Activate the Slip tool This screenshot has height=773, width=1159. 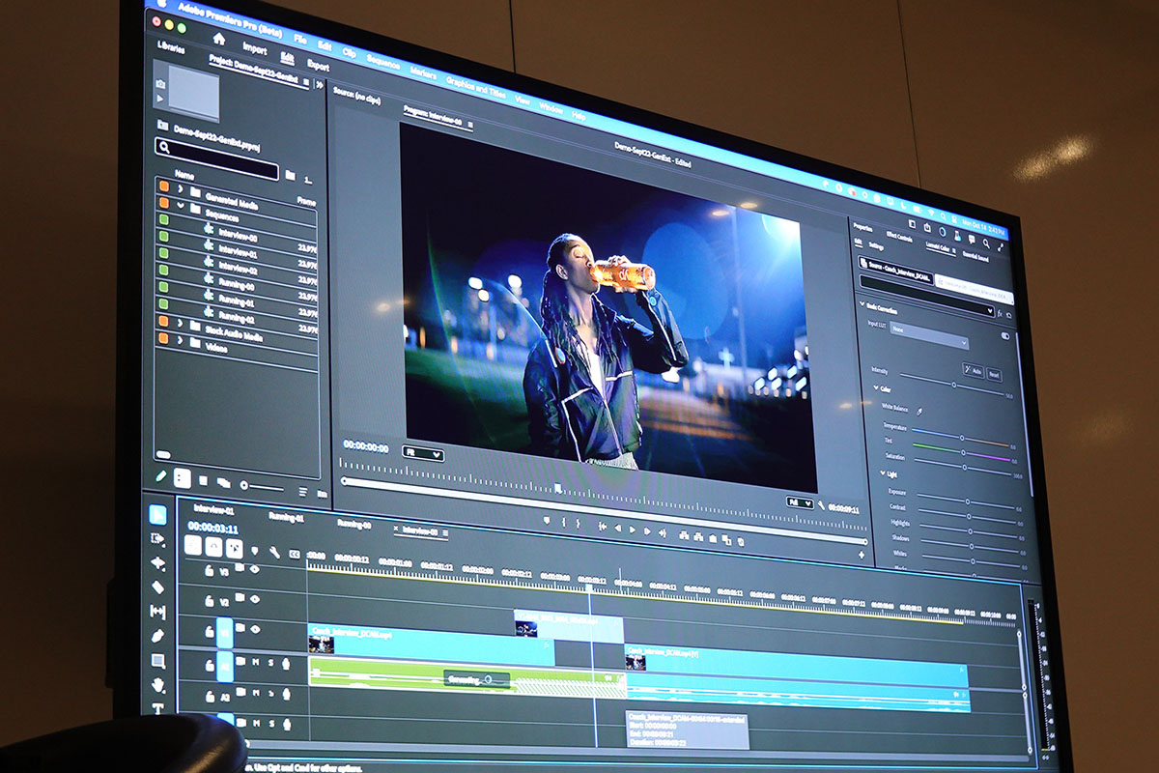coord(158,612)
